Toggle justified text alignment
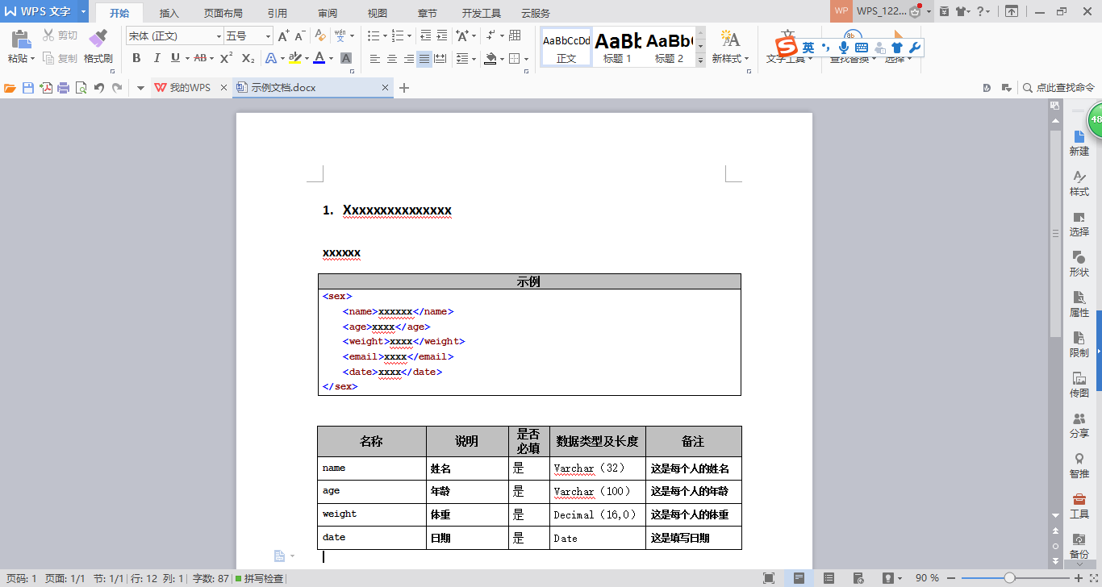The width and height of the screenshot is (1102, 587). click(424, 59)
